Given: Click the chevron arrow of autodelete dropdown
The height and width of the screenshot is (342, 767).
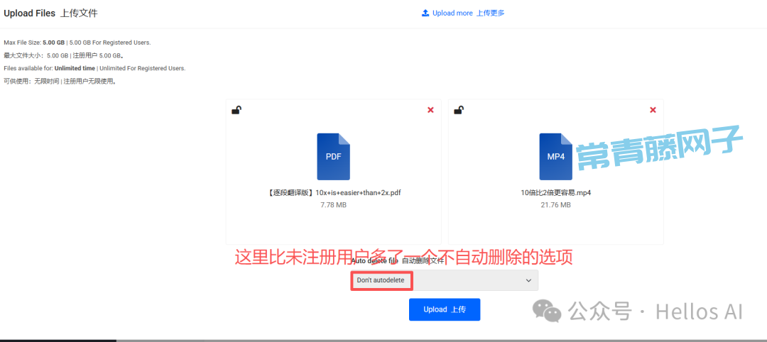Looking at the screenshot, I should point(528,281).
